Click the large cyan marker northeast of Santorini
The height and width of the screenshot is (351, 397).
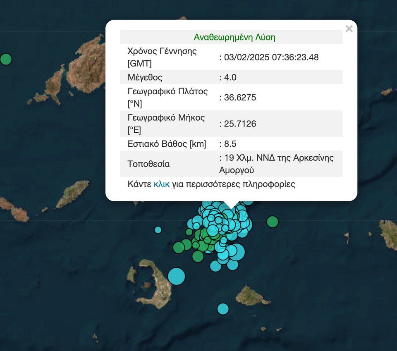[x=177, y=276]
